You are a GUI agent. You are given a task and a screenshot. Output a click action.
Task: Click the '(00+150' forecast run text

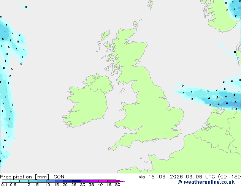pyautogui.click(x=230, y=177)
